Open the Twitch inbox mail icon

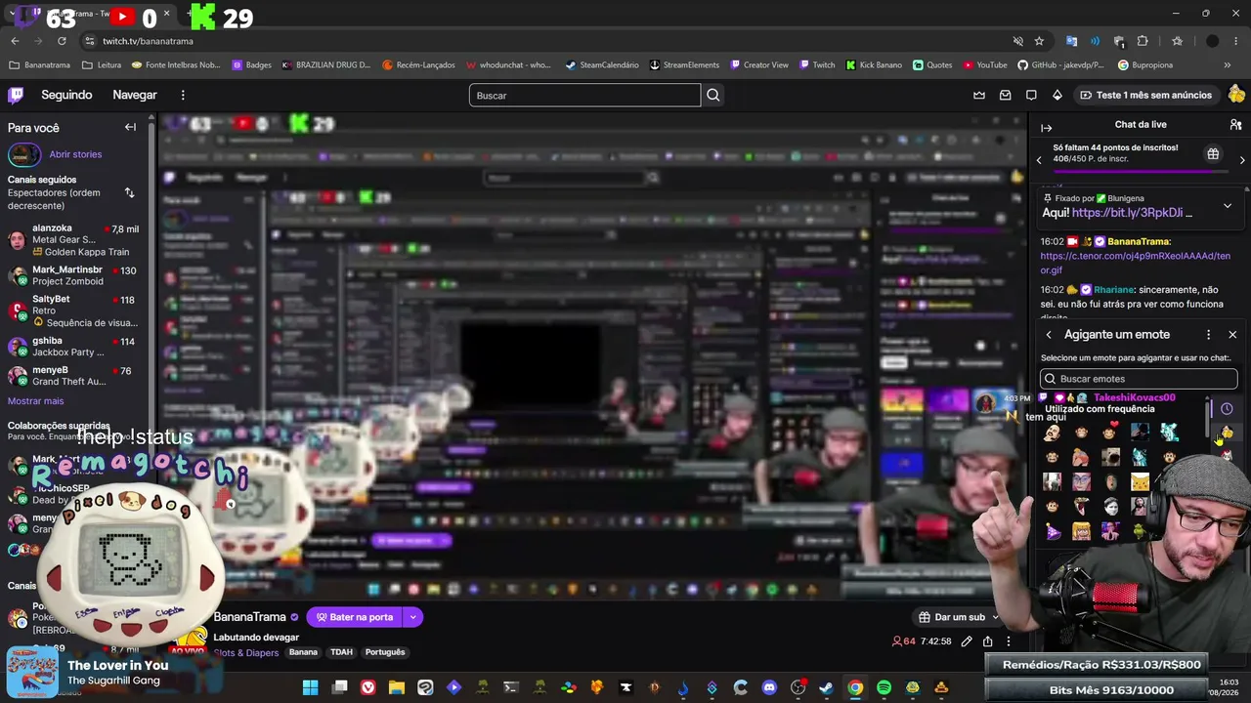1005,95
